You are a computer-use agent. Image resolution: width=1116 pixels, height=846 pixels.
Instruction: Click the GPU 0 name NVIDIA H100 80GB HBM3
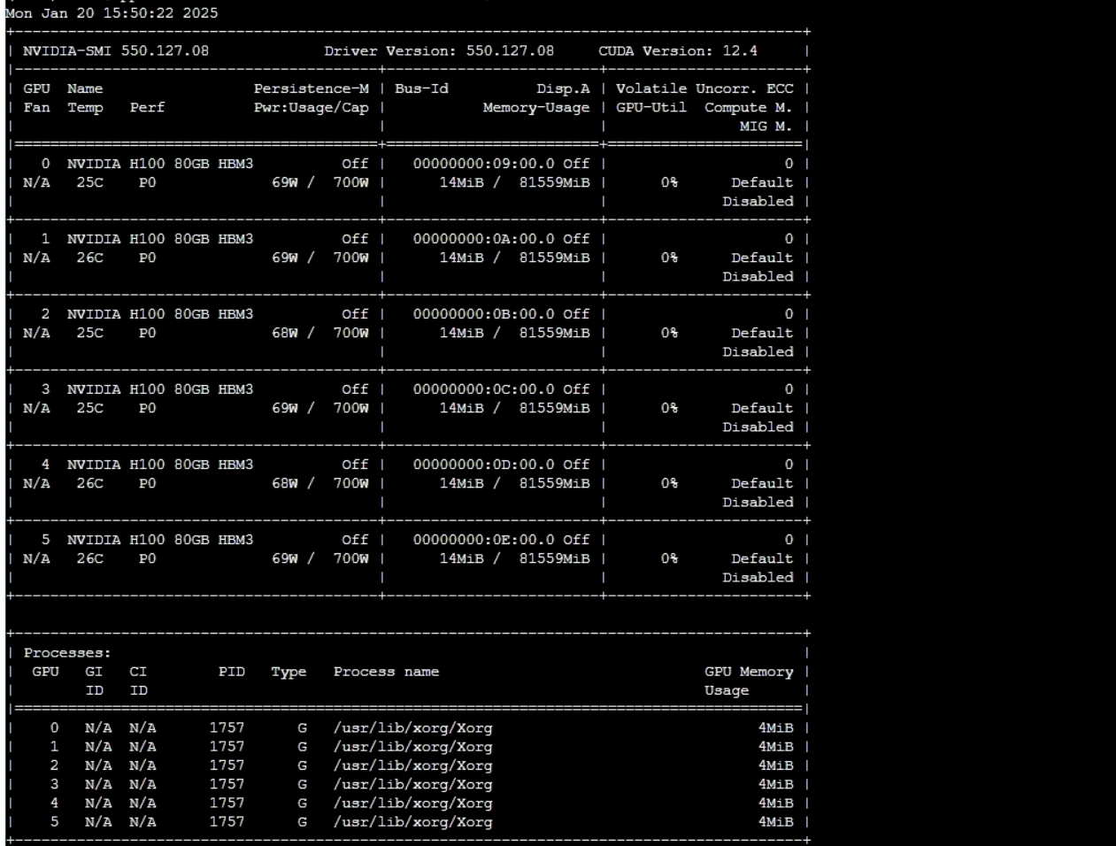(160, 164)
